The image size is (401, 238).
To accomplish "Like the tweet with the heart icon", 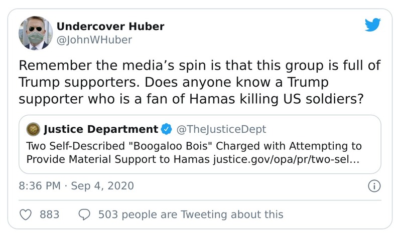I will [26, 214].
